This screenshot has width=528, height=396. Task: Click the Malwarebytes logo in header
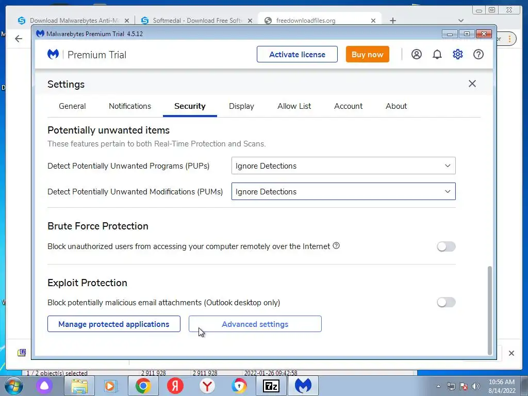[x=53, y=54]
